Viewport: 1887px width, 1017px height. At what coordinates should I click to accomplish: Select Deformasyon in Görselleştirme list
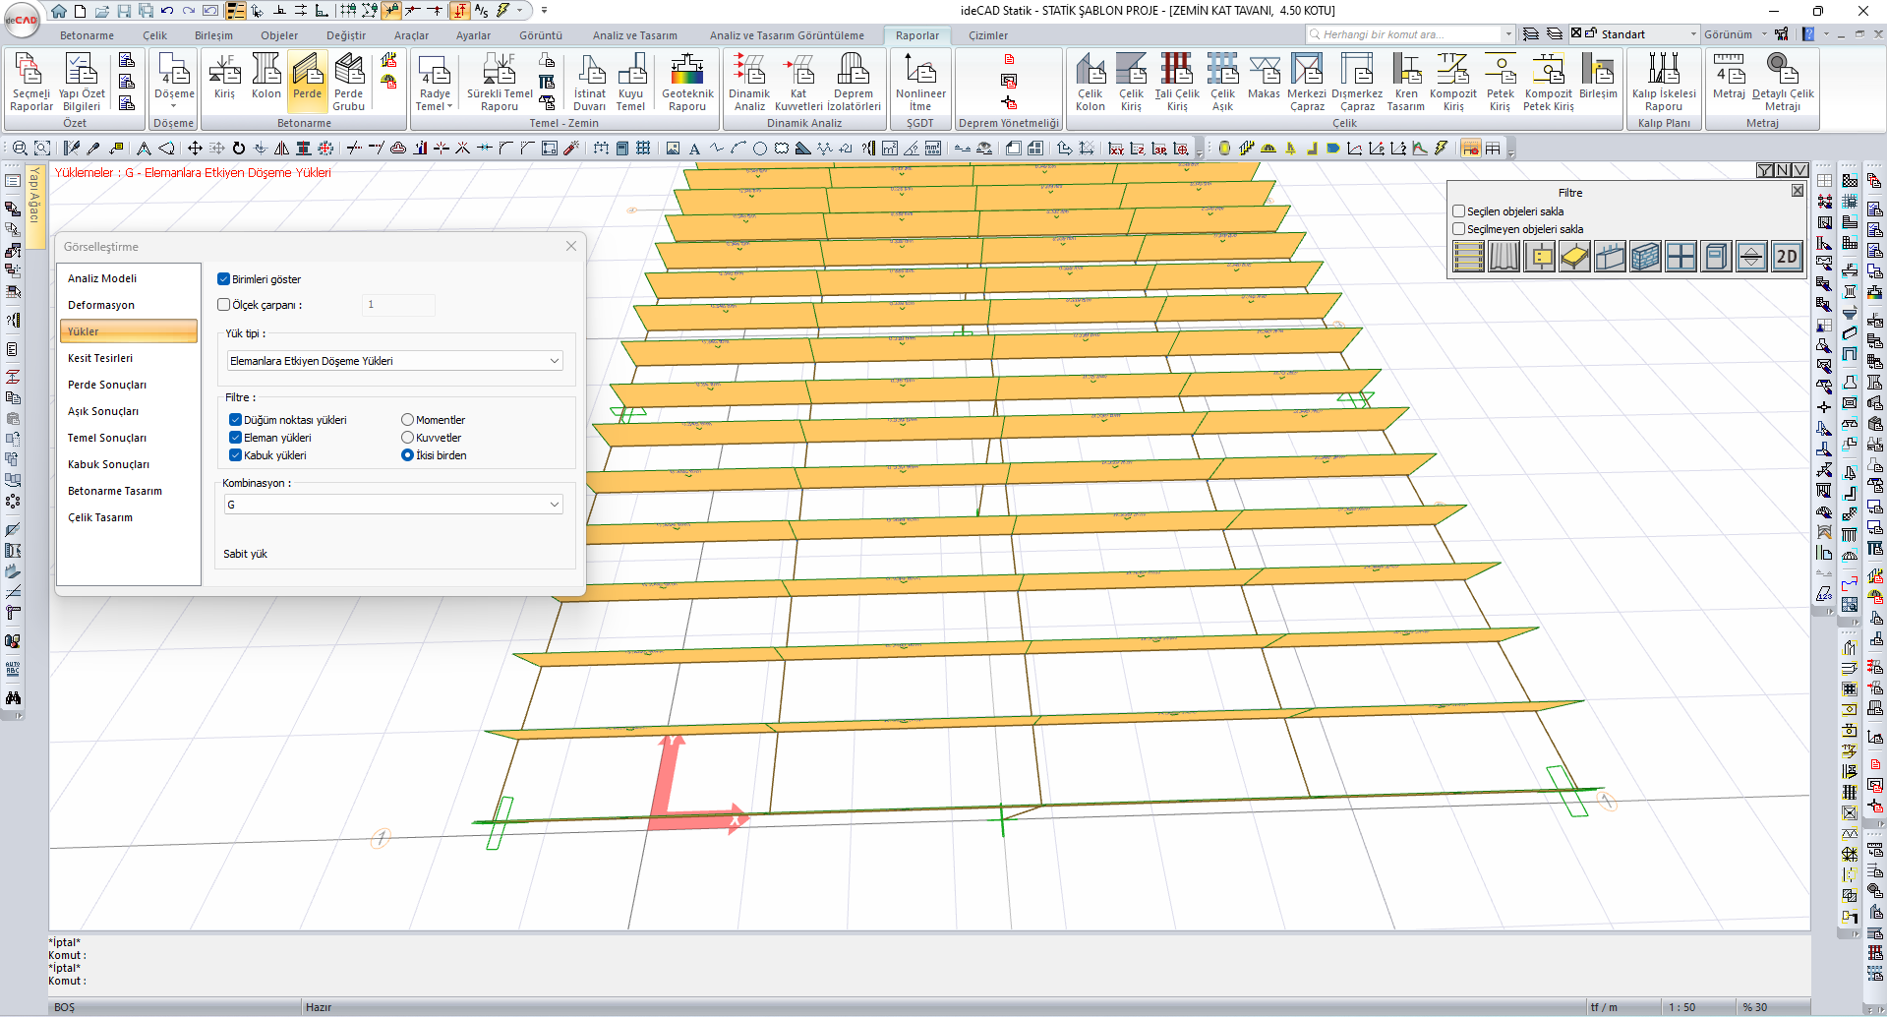tap(129, 305)
